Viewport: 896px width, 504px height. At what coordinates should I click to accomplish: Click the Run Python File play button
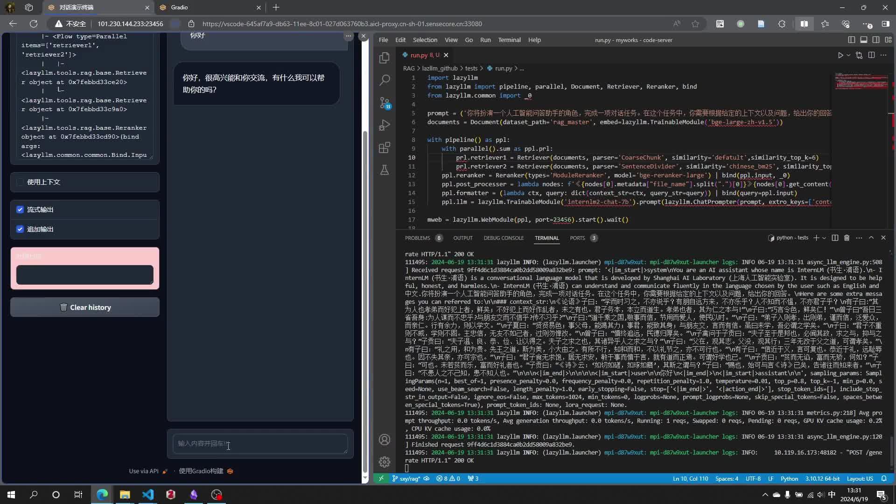840,55
